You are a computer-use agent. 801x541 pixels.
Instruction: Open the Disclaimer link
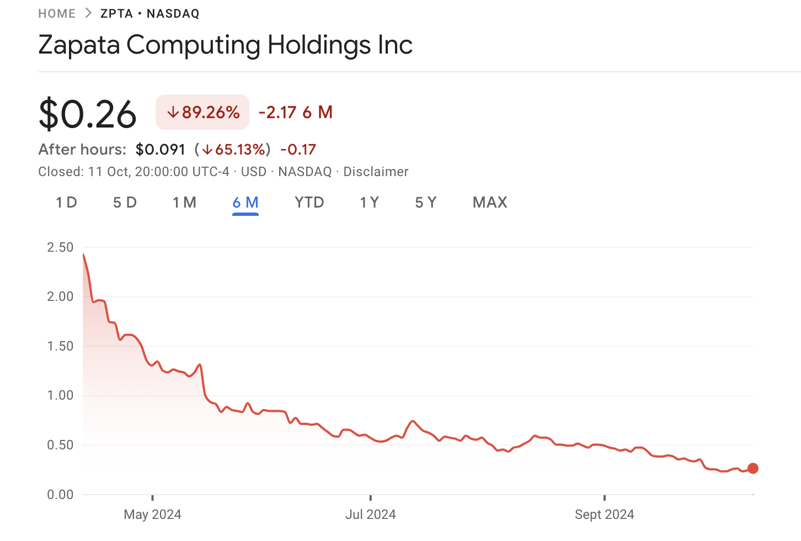coord(376,171)
